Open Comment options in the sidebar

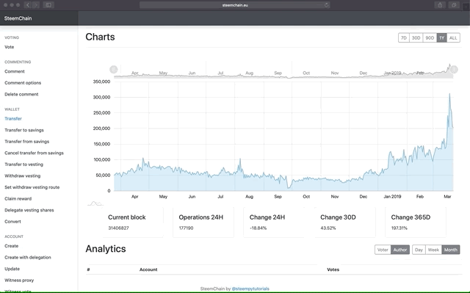pos(23,83)
